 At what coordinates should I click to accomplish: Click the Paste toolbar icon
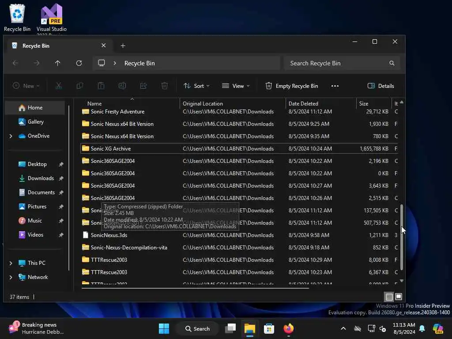coord(101,86)
